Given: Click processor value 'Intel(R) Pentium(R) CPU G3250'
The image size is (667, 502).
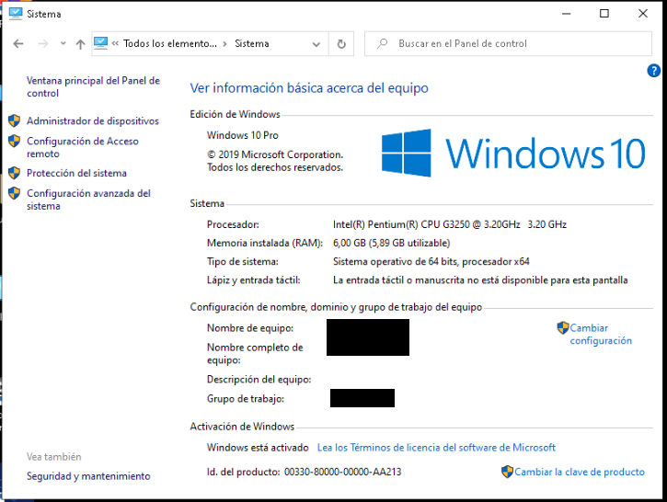Looking at the screenshot, I should [401, 224].
